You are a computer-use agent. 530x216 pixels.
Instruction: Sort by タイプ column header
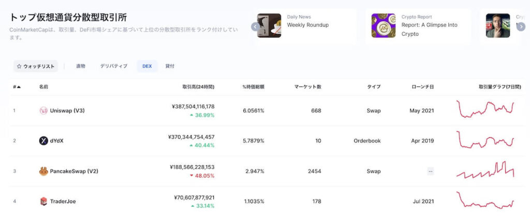(374, 87)
